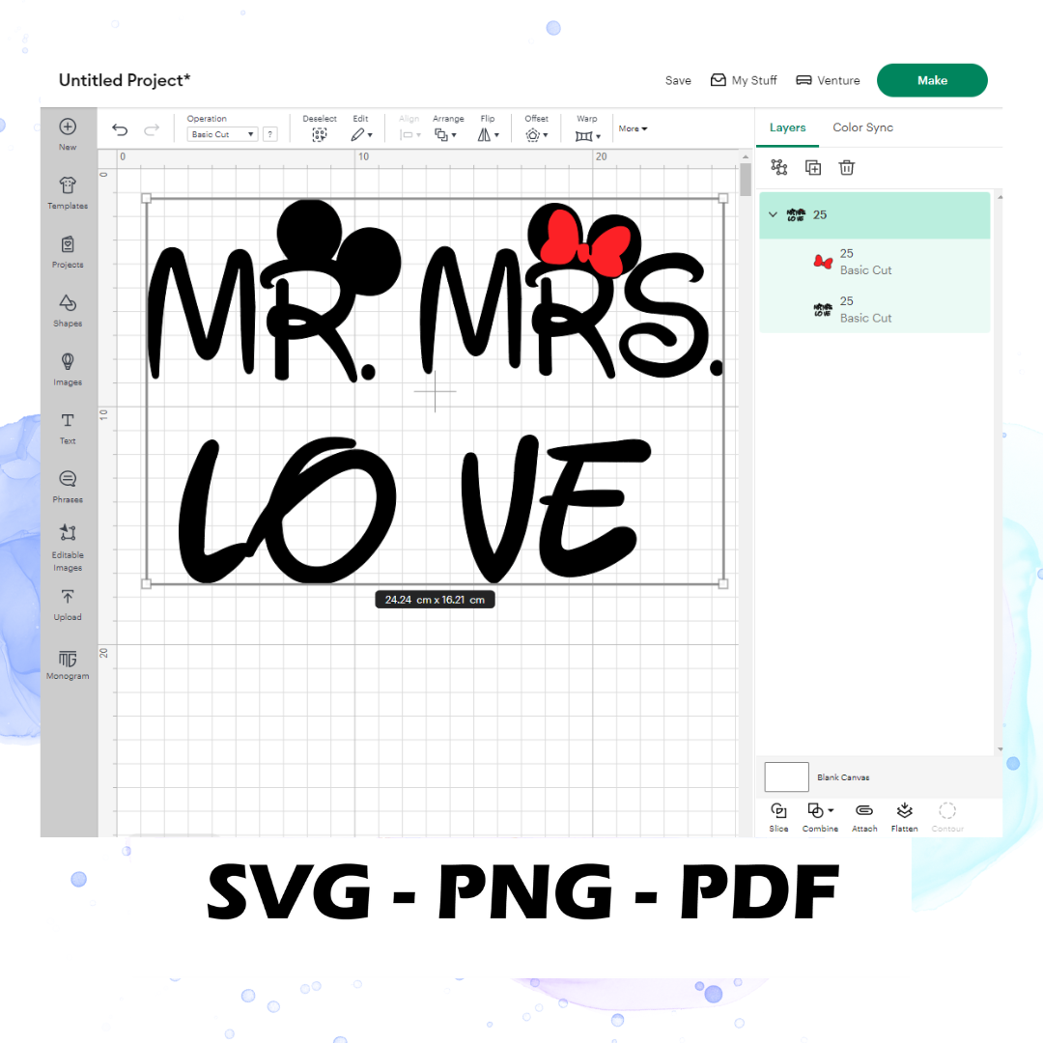Screen dimensions: 1043x1043
Task: Switch to the Layers tab
Action: pyautogui.click(x=787, y=127)
